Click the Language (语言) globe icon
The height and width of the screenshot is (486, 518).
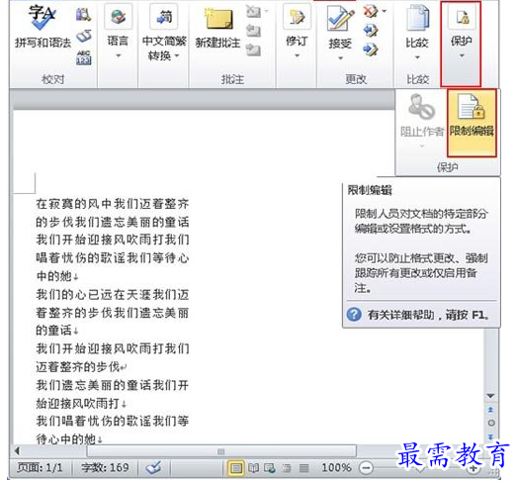119,16
